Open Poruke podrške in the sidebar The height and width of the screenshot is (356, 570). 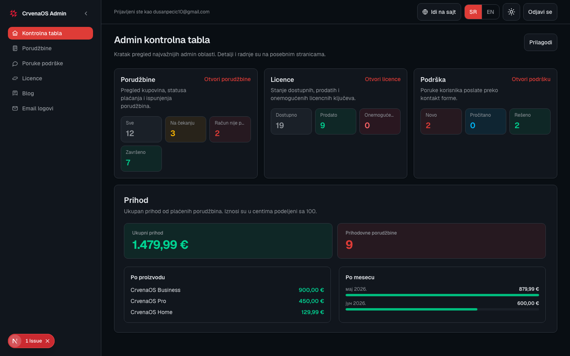pos(50,63)
